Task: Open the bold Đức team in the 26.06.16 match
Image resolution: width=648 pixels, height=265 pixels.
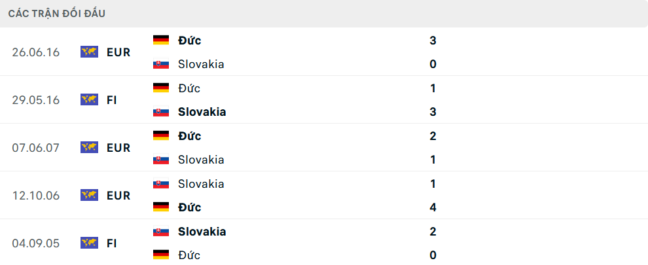Action: pyautogui.click(x=189, y=40)
